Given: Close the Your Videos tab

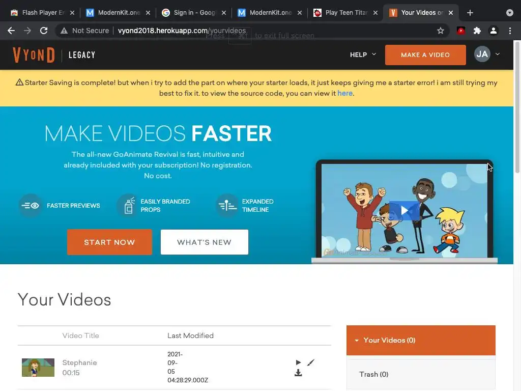Looking at the screenshot, I should (451, 13).
